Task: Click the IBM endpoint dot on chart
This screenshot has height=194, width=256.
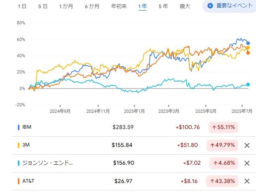Action: pos(248,43)
